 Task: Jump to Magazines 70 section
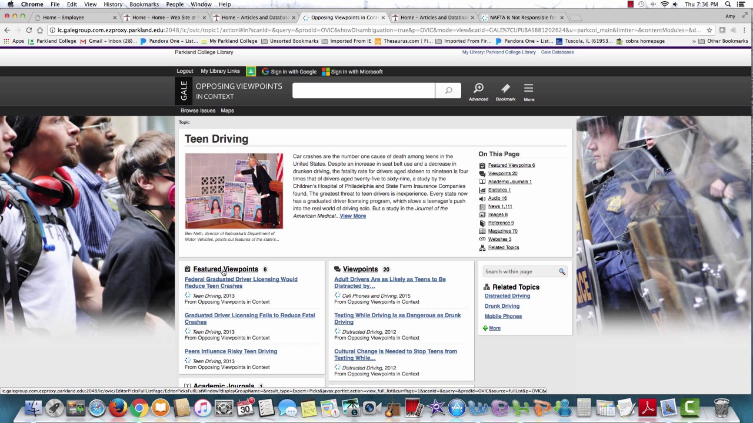click(x=502, y=231)
